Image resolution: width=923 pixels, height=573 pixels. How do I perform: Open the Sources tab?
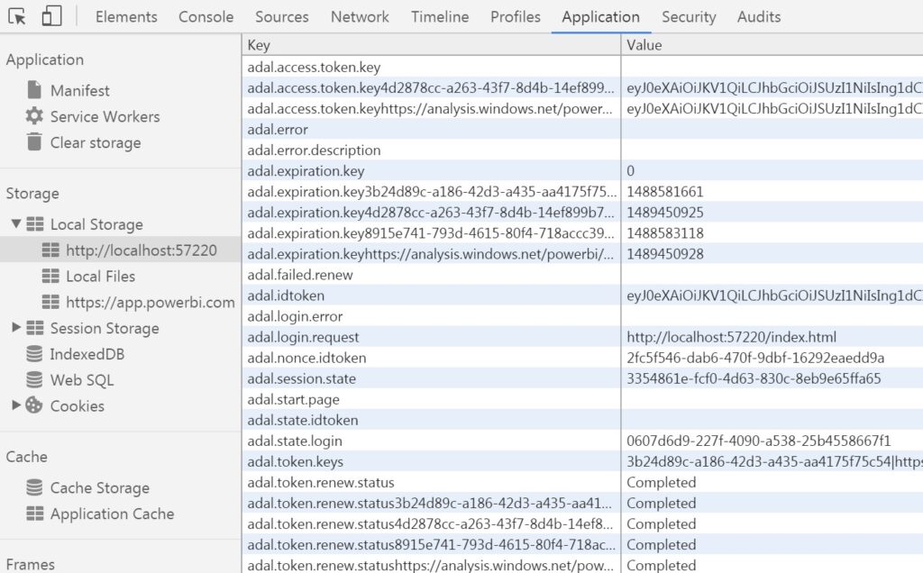[282, 16]
